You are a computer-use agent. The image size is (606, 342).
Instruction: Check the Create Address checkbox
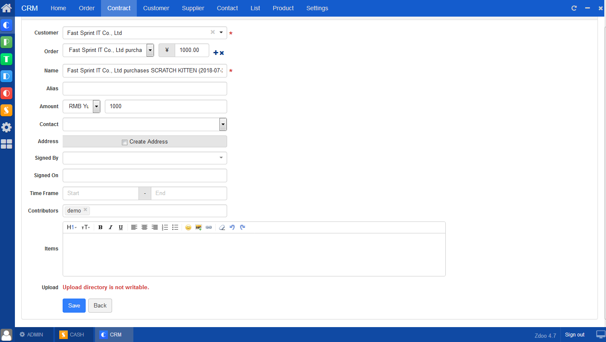coord(124,142)
